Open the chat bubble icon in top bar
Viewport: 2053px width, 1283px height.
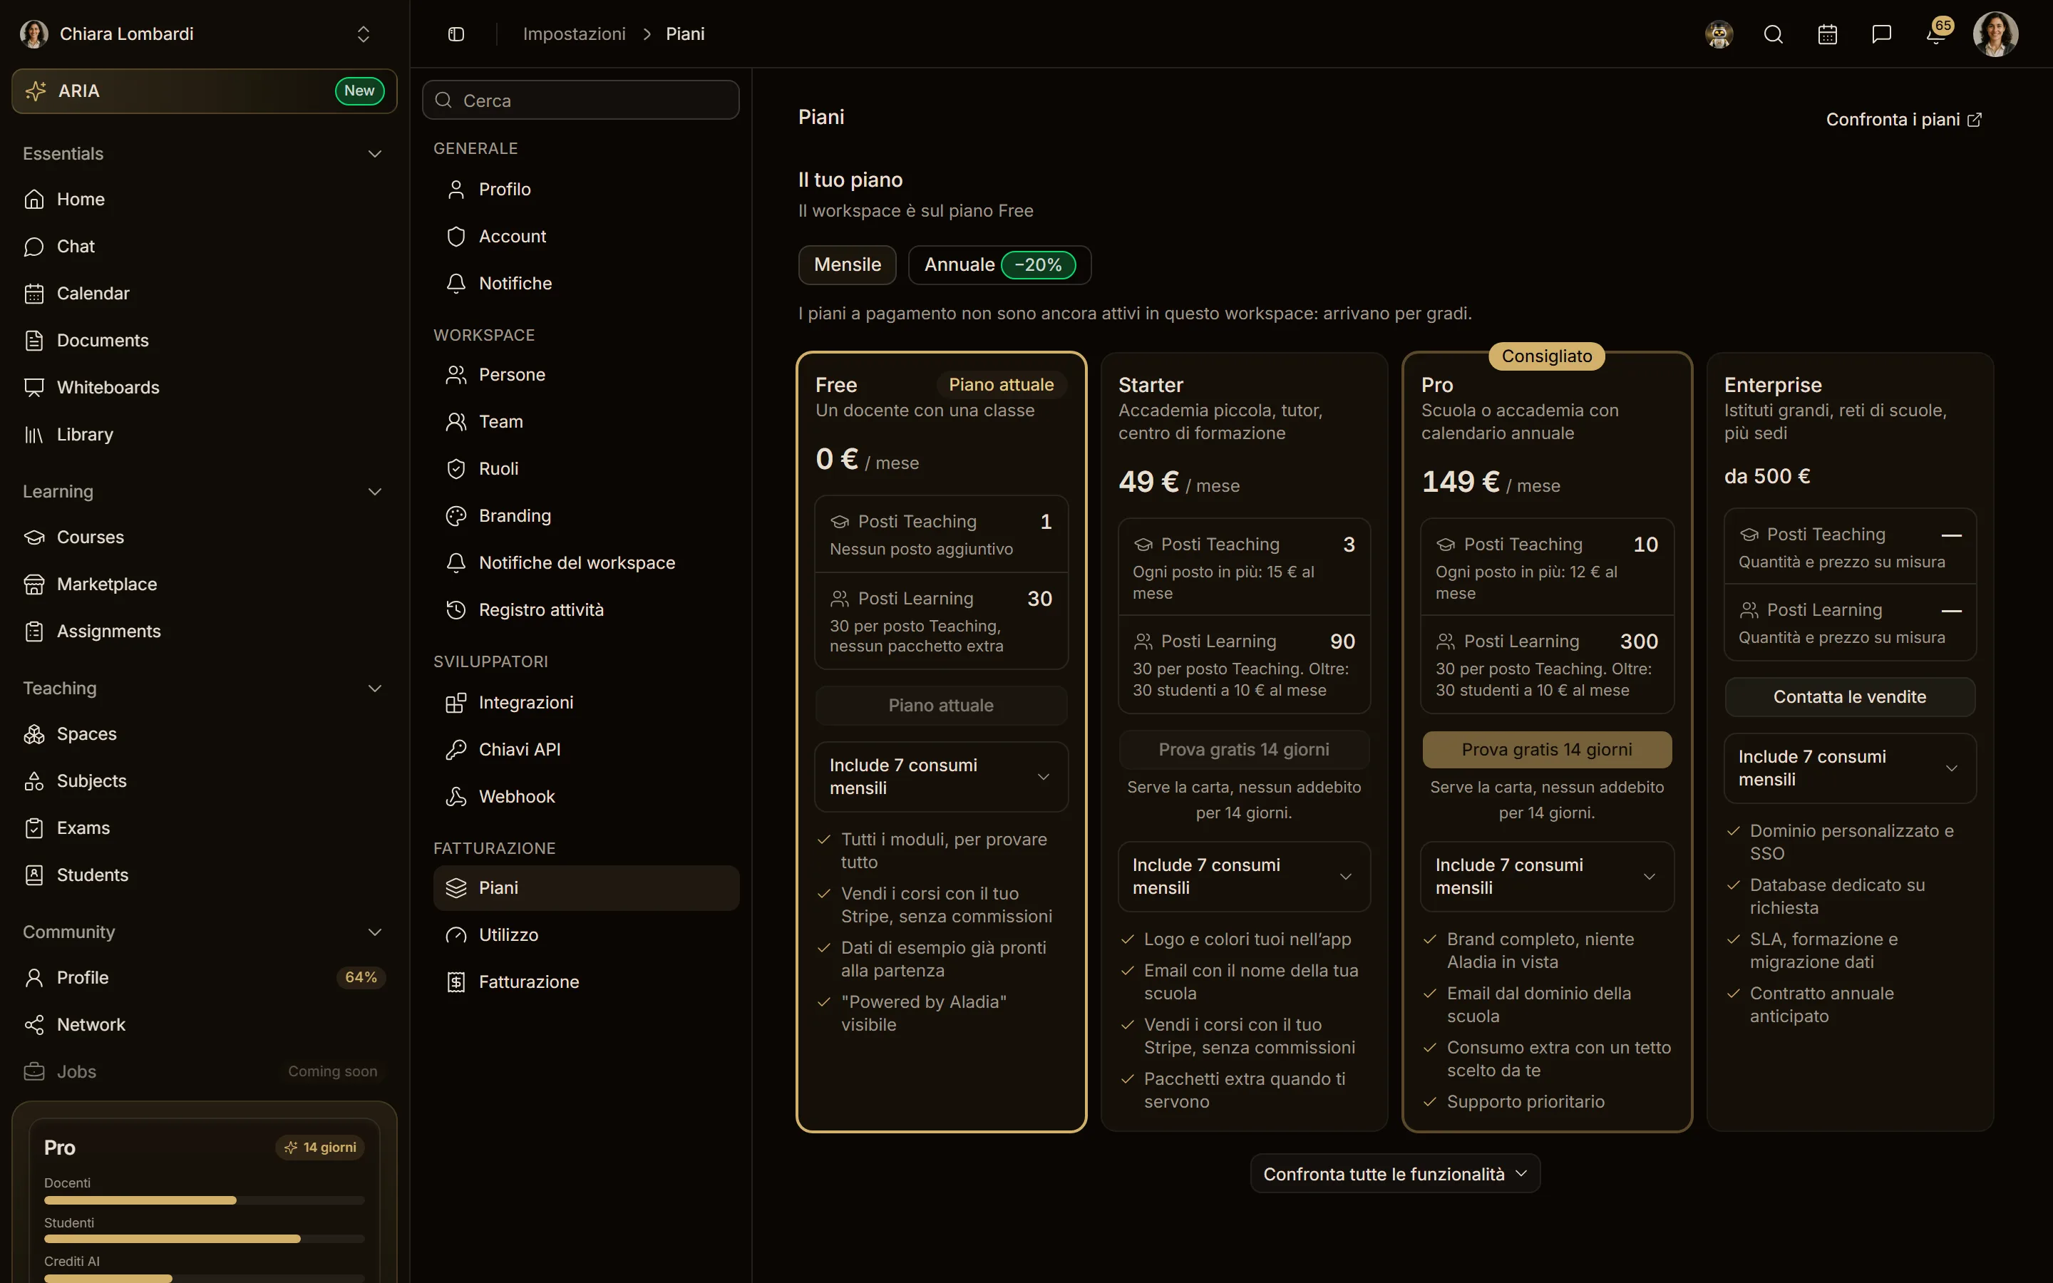point(1882,34)
